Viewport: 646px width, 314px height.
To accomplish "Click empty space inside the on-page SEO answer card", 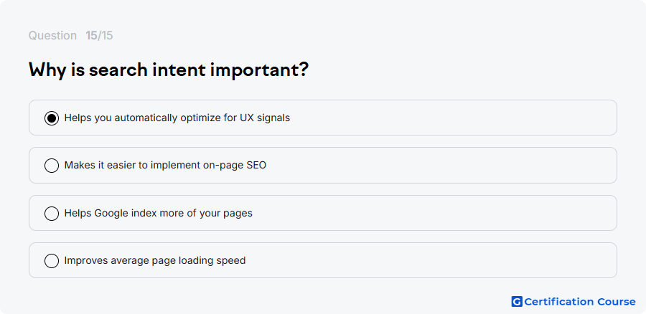I will click(441, 165).
